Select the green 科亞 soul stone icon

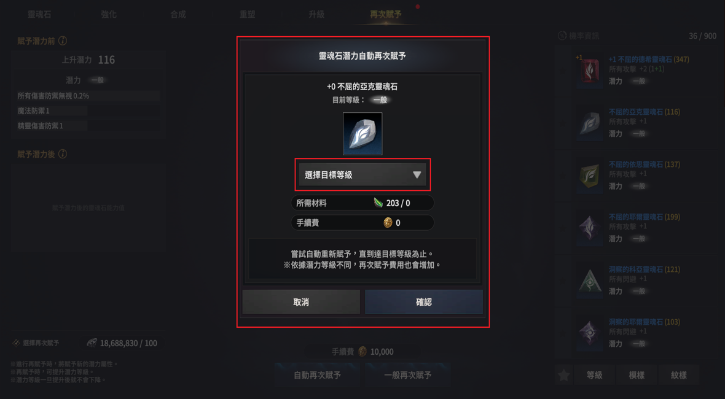590,281
